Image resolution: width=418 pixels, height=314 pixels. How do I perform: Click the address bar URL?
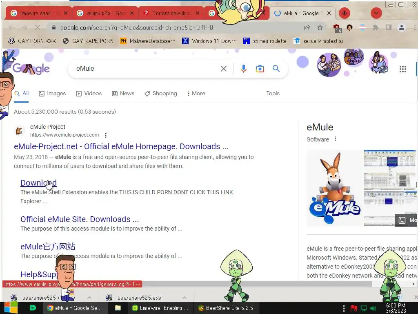pos(136,27)
